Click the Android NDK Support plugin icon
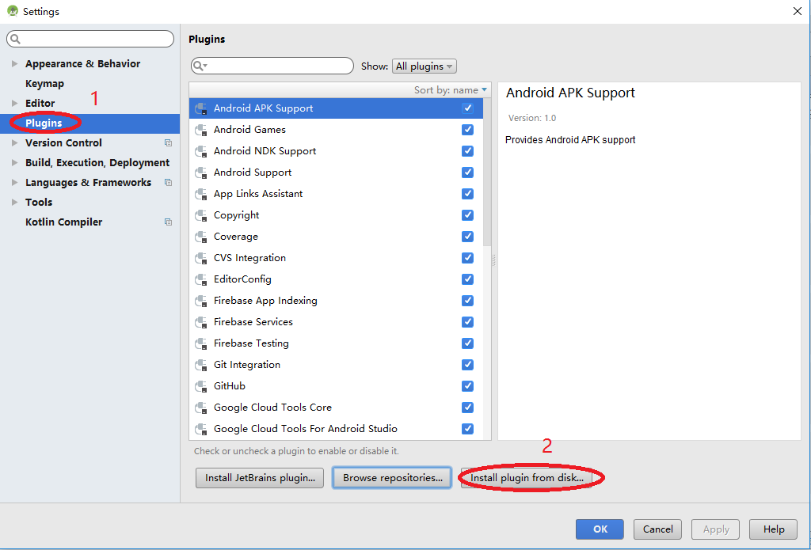Image resolution: width=811 pixels, height=550 pixels. click(x=200, y=151)
